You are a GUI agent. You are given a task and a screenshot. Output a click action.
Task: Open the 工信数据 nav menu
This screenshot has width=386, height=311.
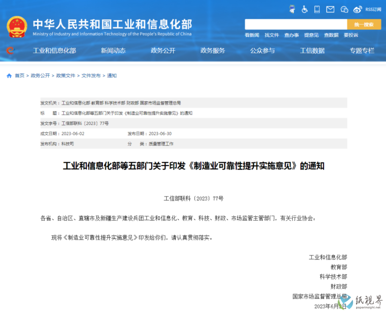coord(312,50)
